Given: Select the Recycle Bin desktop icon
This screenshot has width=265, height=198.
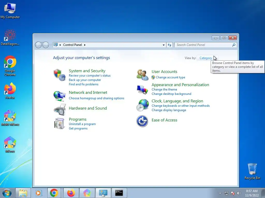Looking at the screenshot, I should coord(252,171).
